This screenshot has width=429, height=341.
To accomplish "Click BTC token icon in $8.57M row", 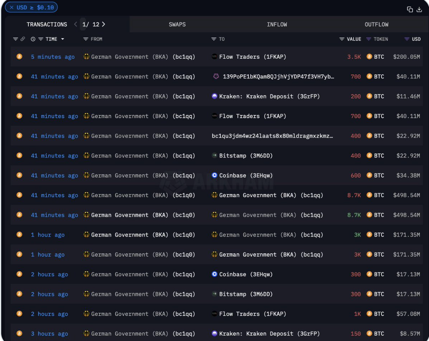I will (369, 334).
